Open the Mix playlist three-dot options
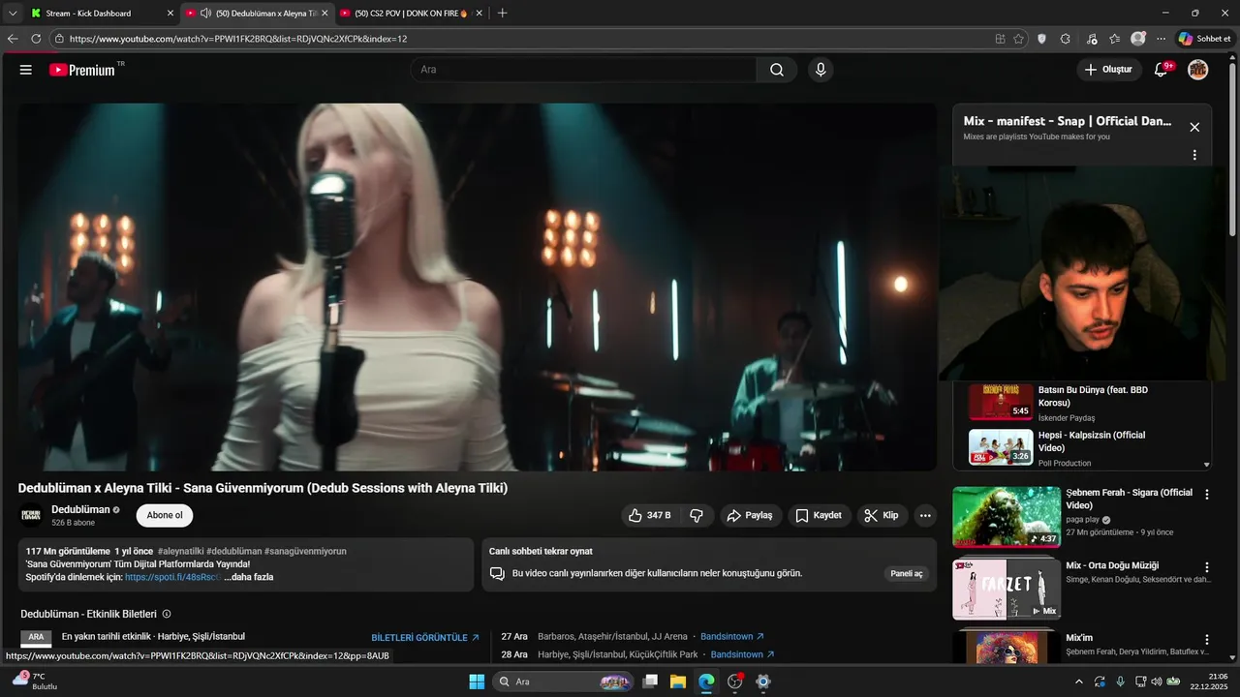Screen dimensions: 1240x697 pyautogui.click(x=1194, y=155)
